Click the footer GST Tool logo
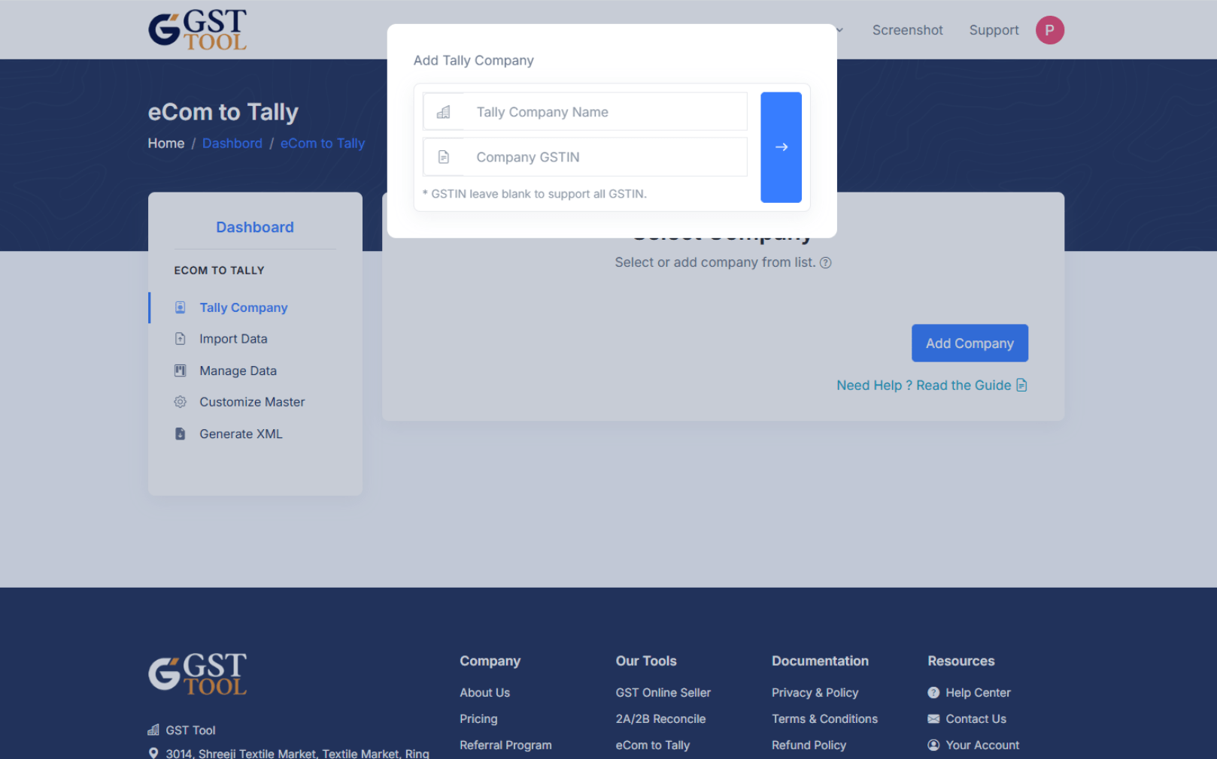This screenshot has width=1217, height=759. [x=197, y=674]
